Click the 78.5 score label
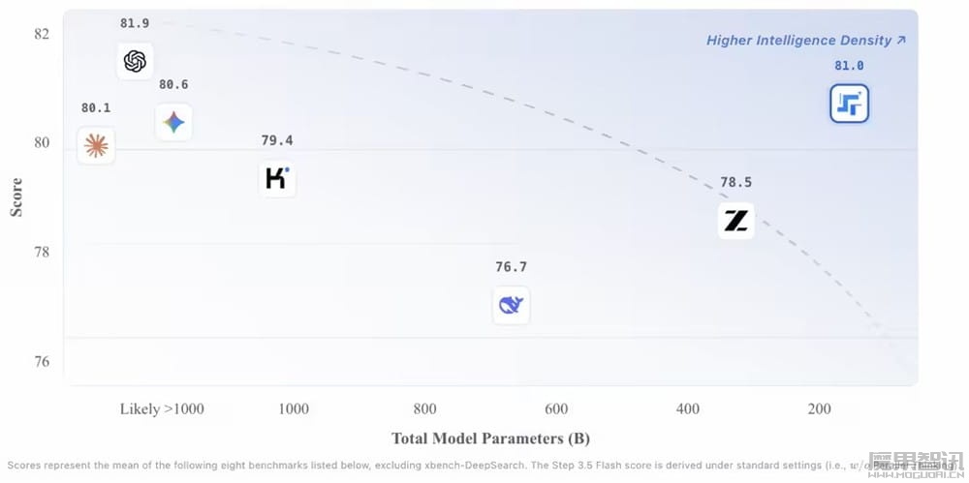969x483 pixels. tap(736, 182)
